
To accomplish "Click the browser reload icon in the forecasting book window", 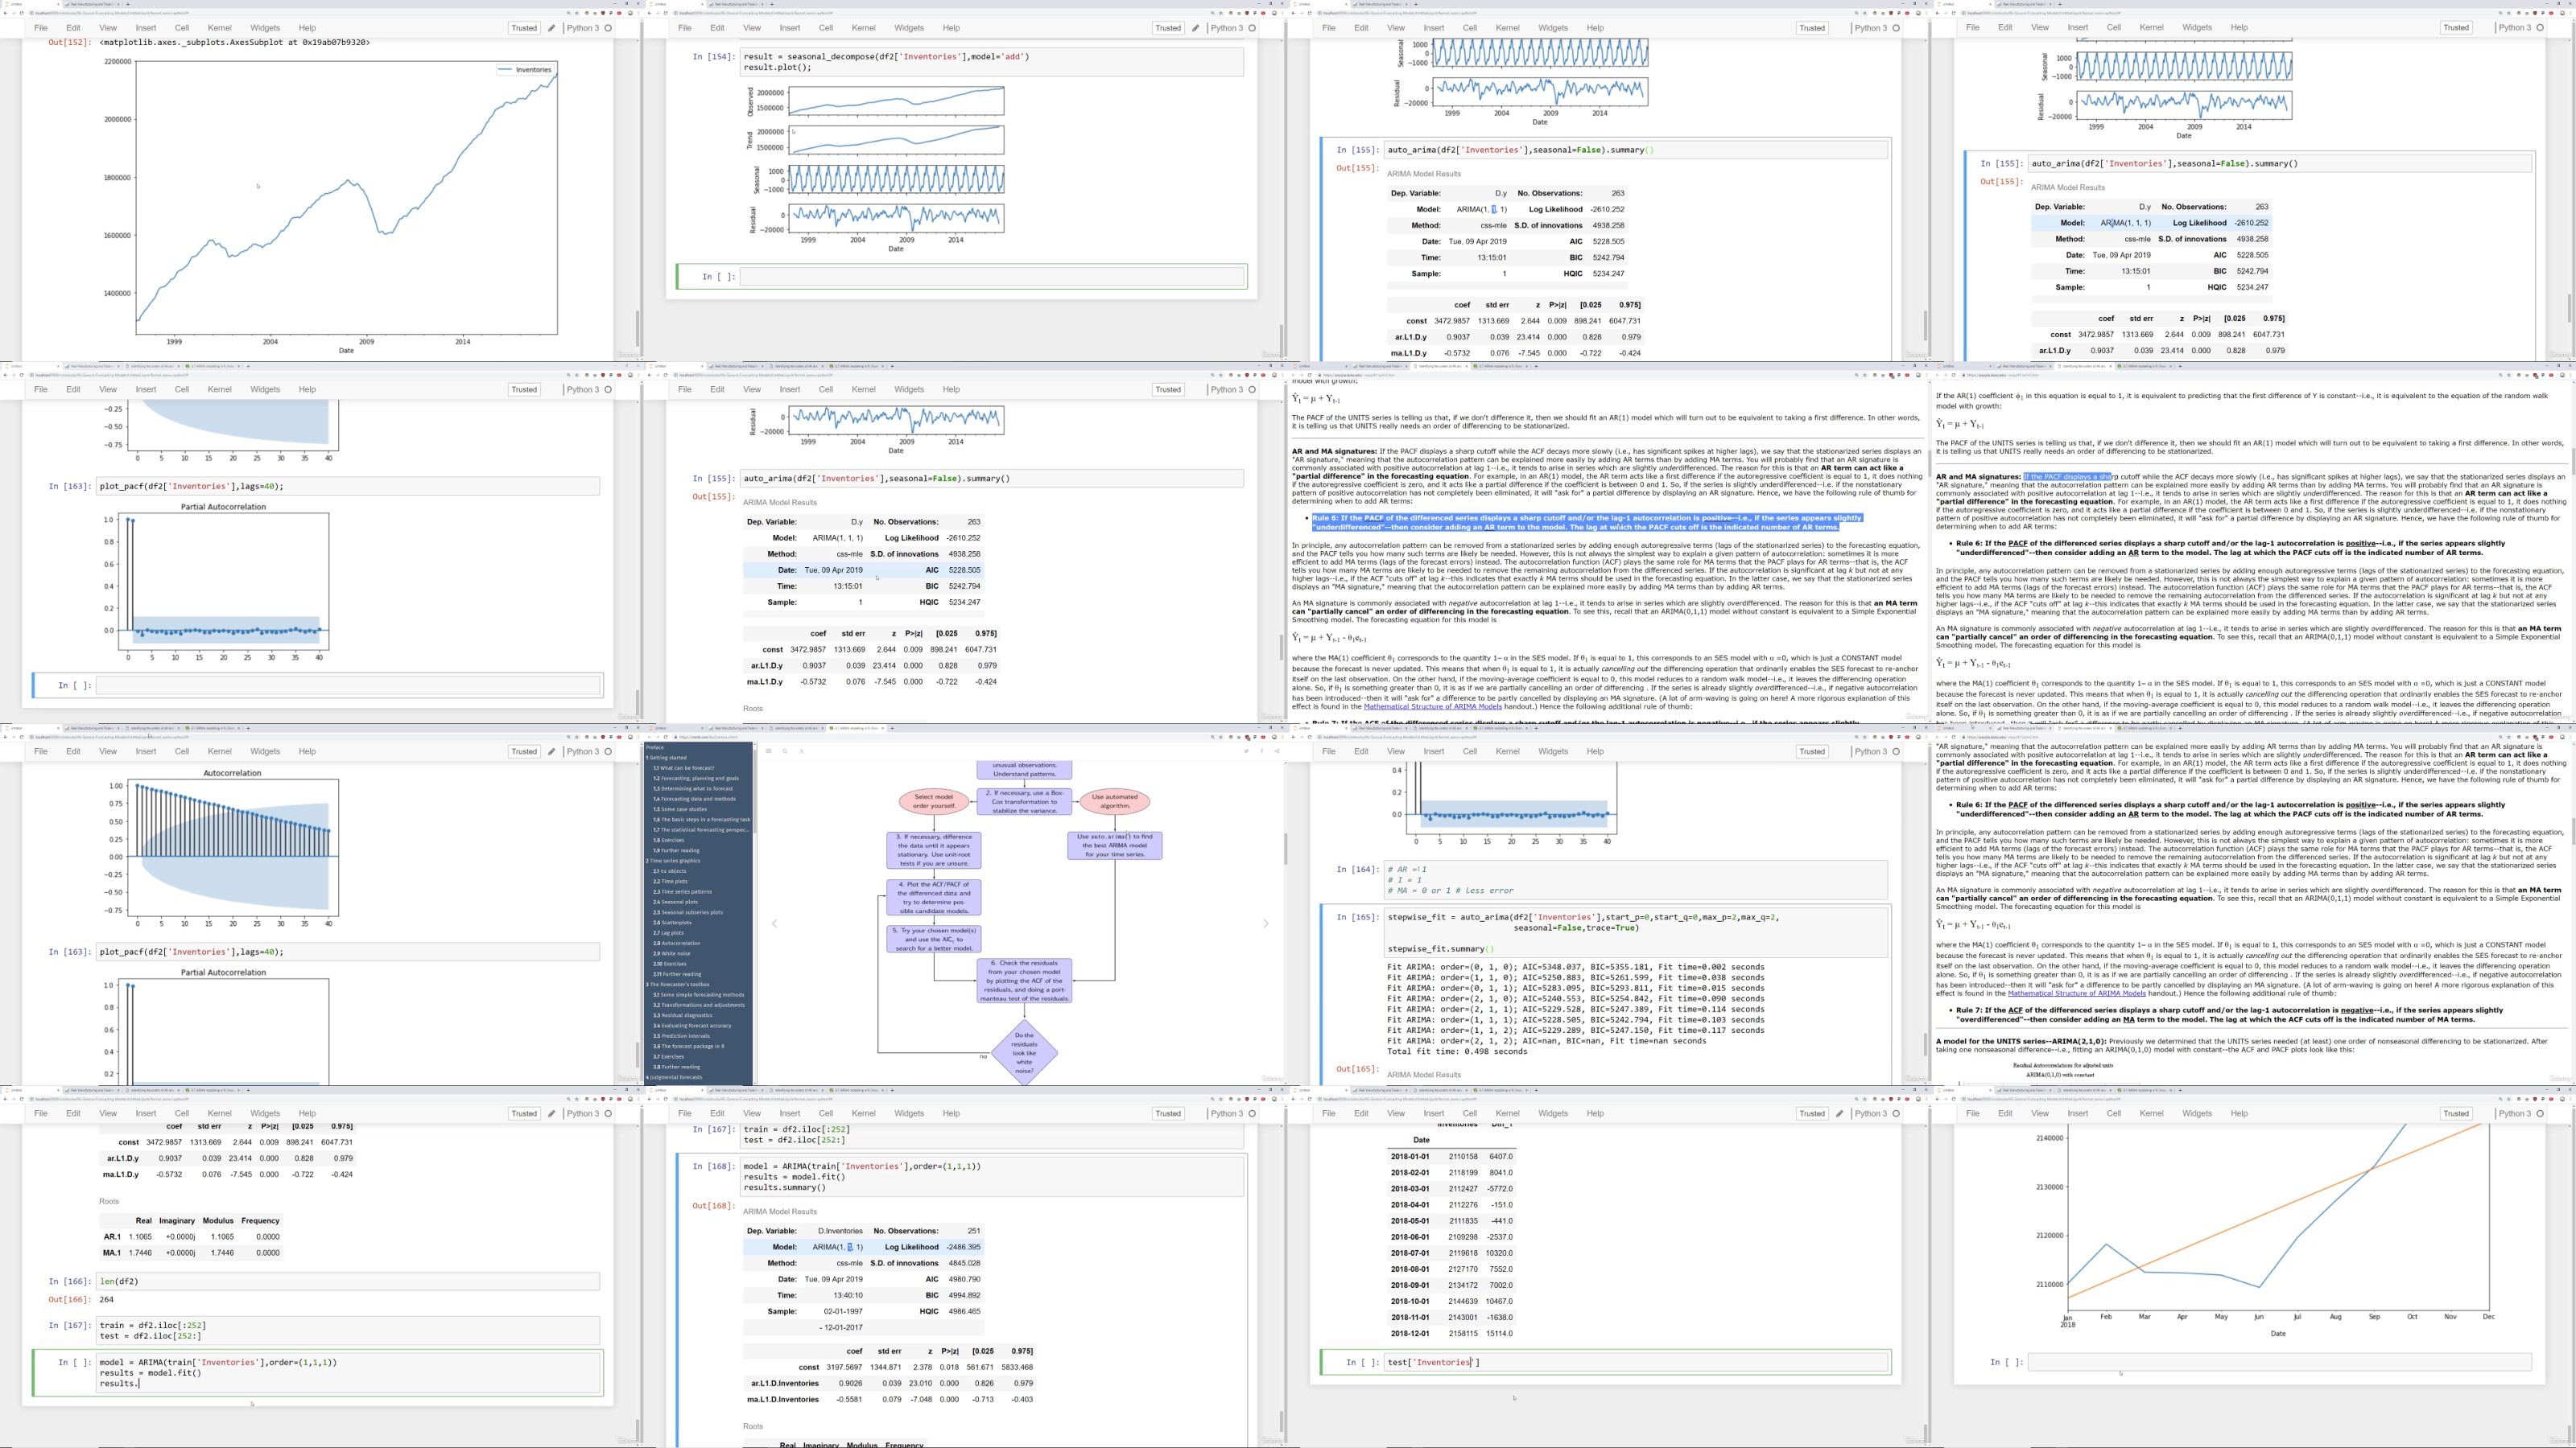I will pyautogui.click(x=666, y=738).
